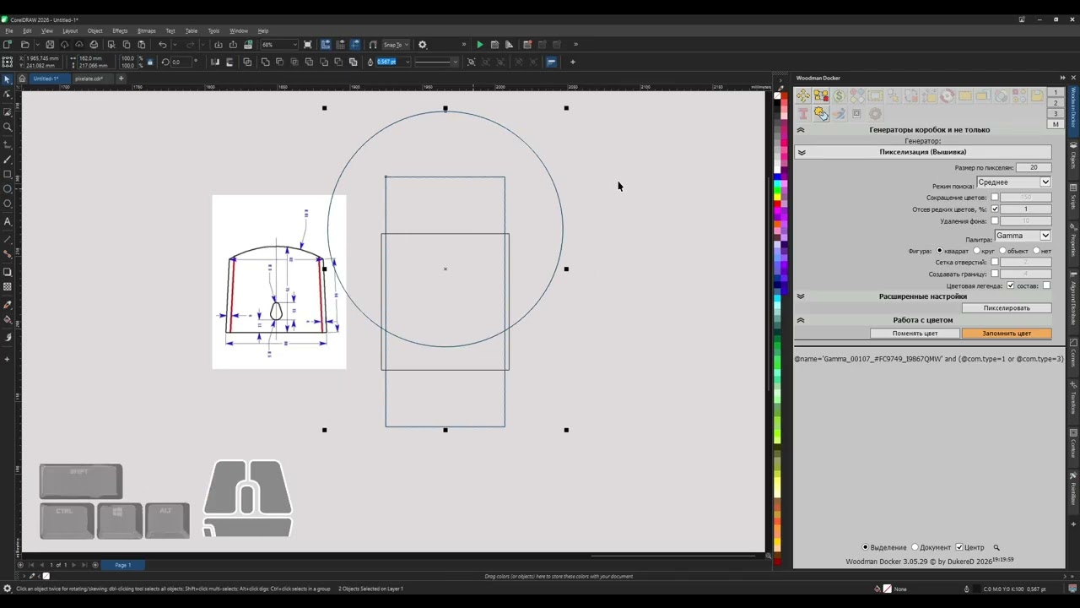This screenshot has width=1080, height=608.
Task: Click the rotation angle input field
Action: pos(181,62)
